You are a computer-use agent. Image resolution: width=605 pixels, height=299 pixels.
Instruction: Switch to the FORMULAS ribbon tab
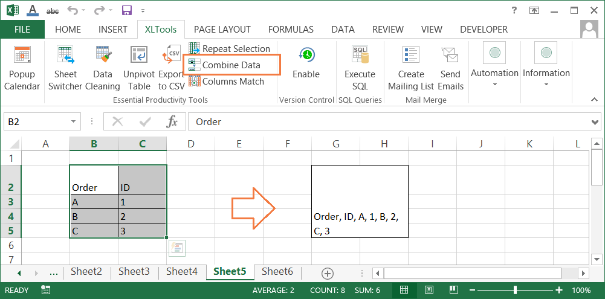pyautogui.click(x=291, y=29)
